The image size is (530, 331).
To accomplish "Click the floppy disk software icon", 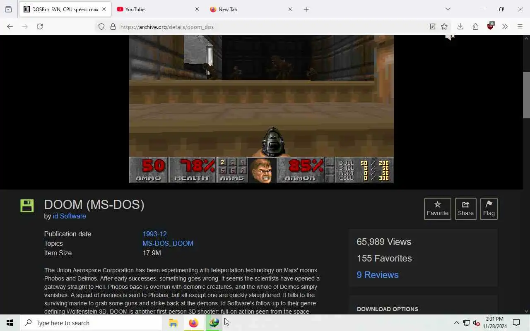I will (27, 206).
